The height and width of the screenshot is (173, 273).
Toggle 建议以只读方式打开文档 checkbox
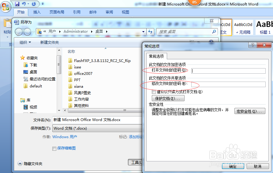click(x=154, y=92)
